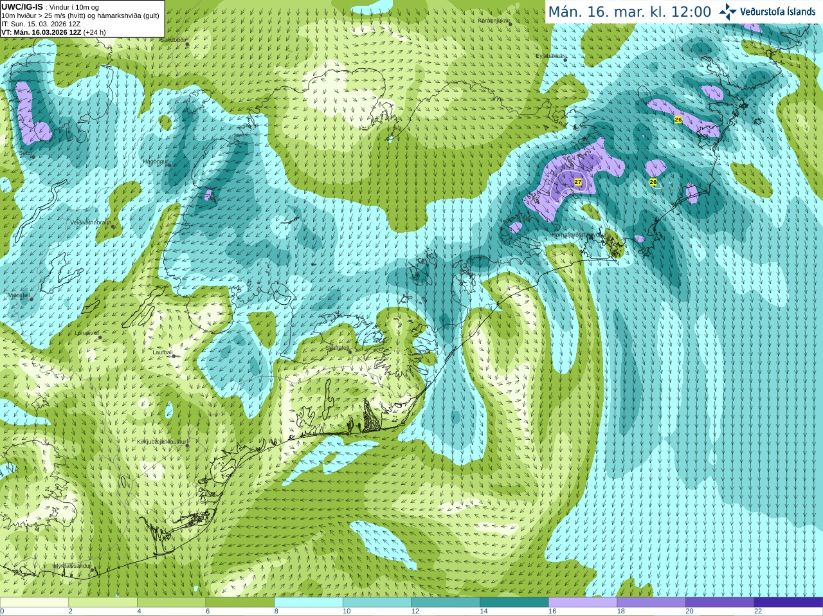Click the 2–4 m/s legend color swatch
823x616 pixels.
click(103, 602)
